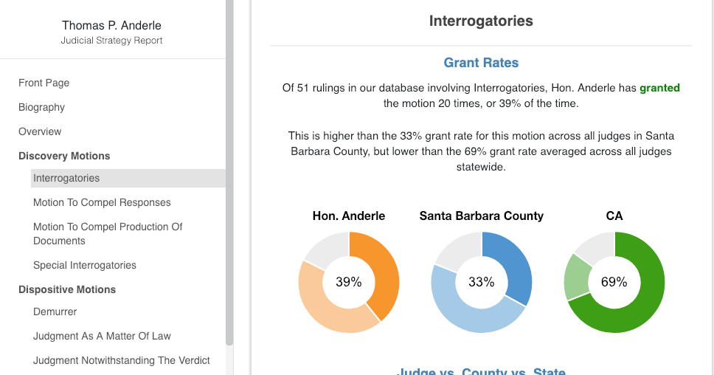Click the Thomas P. Anderle report title
This screenshot has height=375, width=714.
112,26
